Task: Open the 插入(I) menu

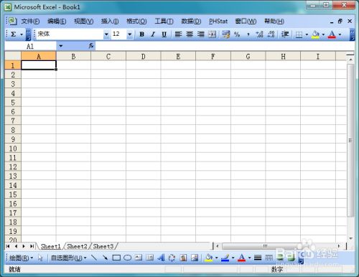Action: tap(110, 22)
